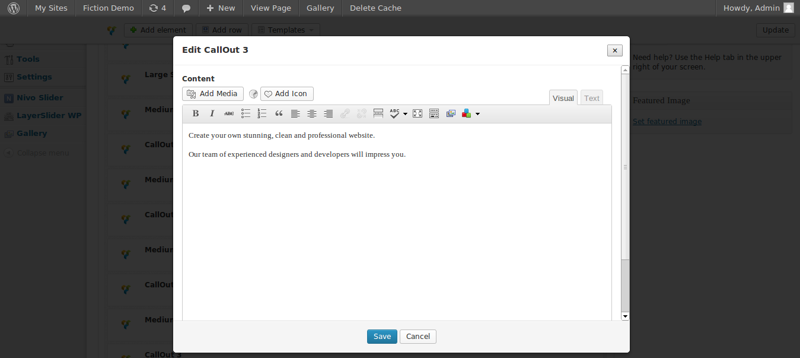This screenshot has width=800, height=358.
Task: Click the Update button
Action: pos(776,30)
